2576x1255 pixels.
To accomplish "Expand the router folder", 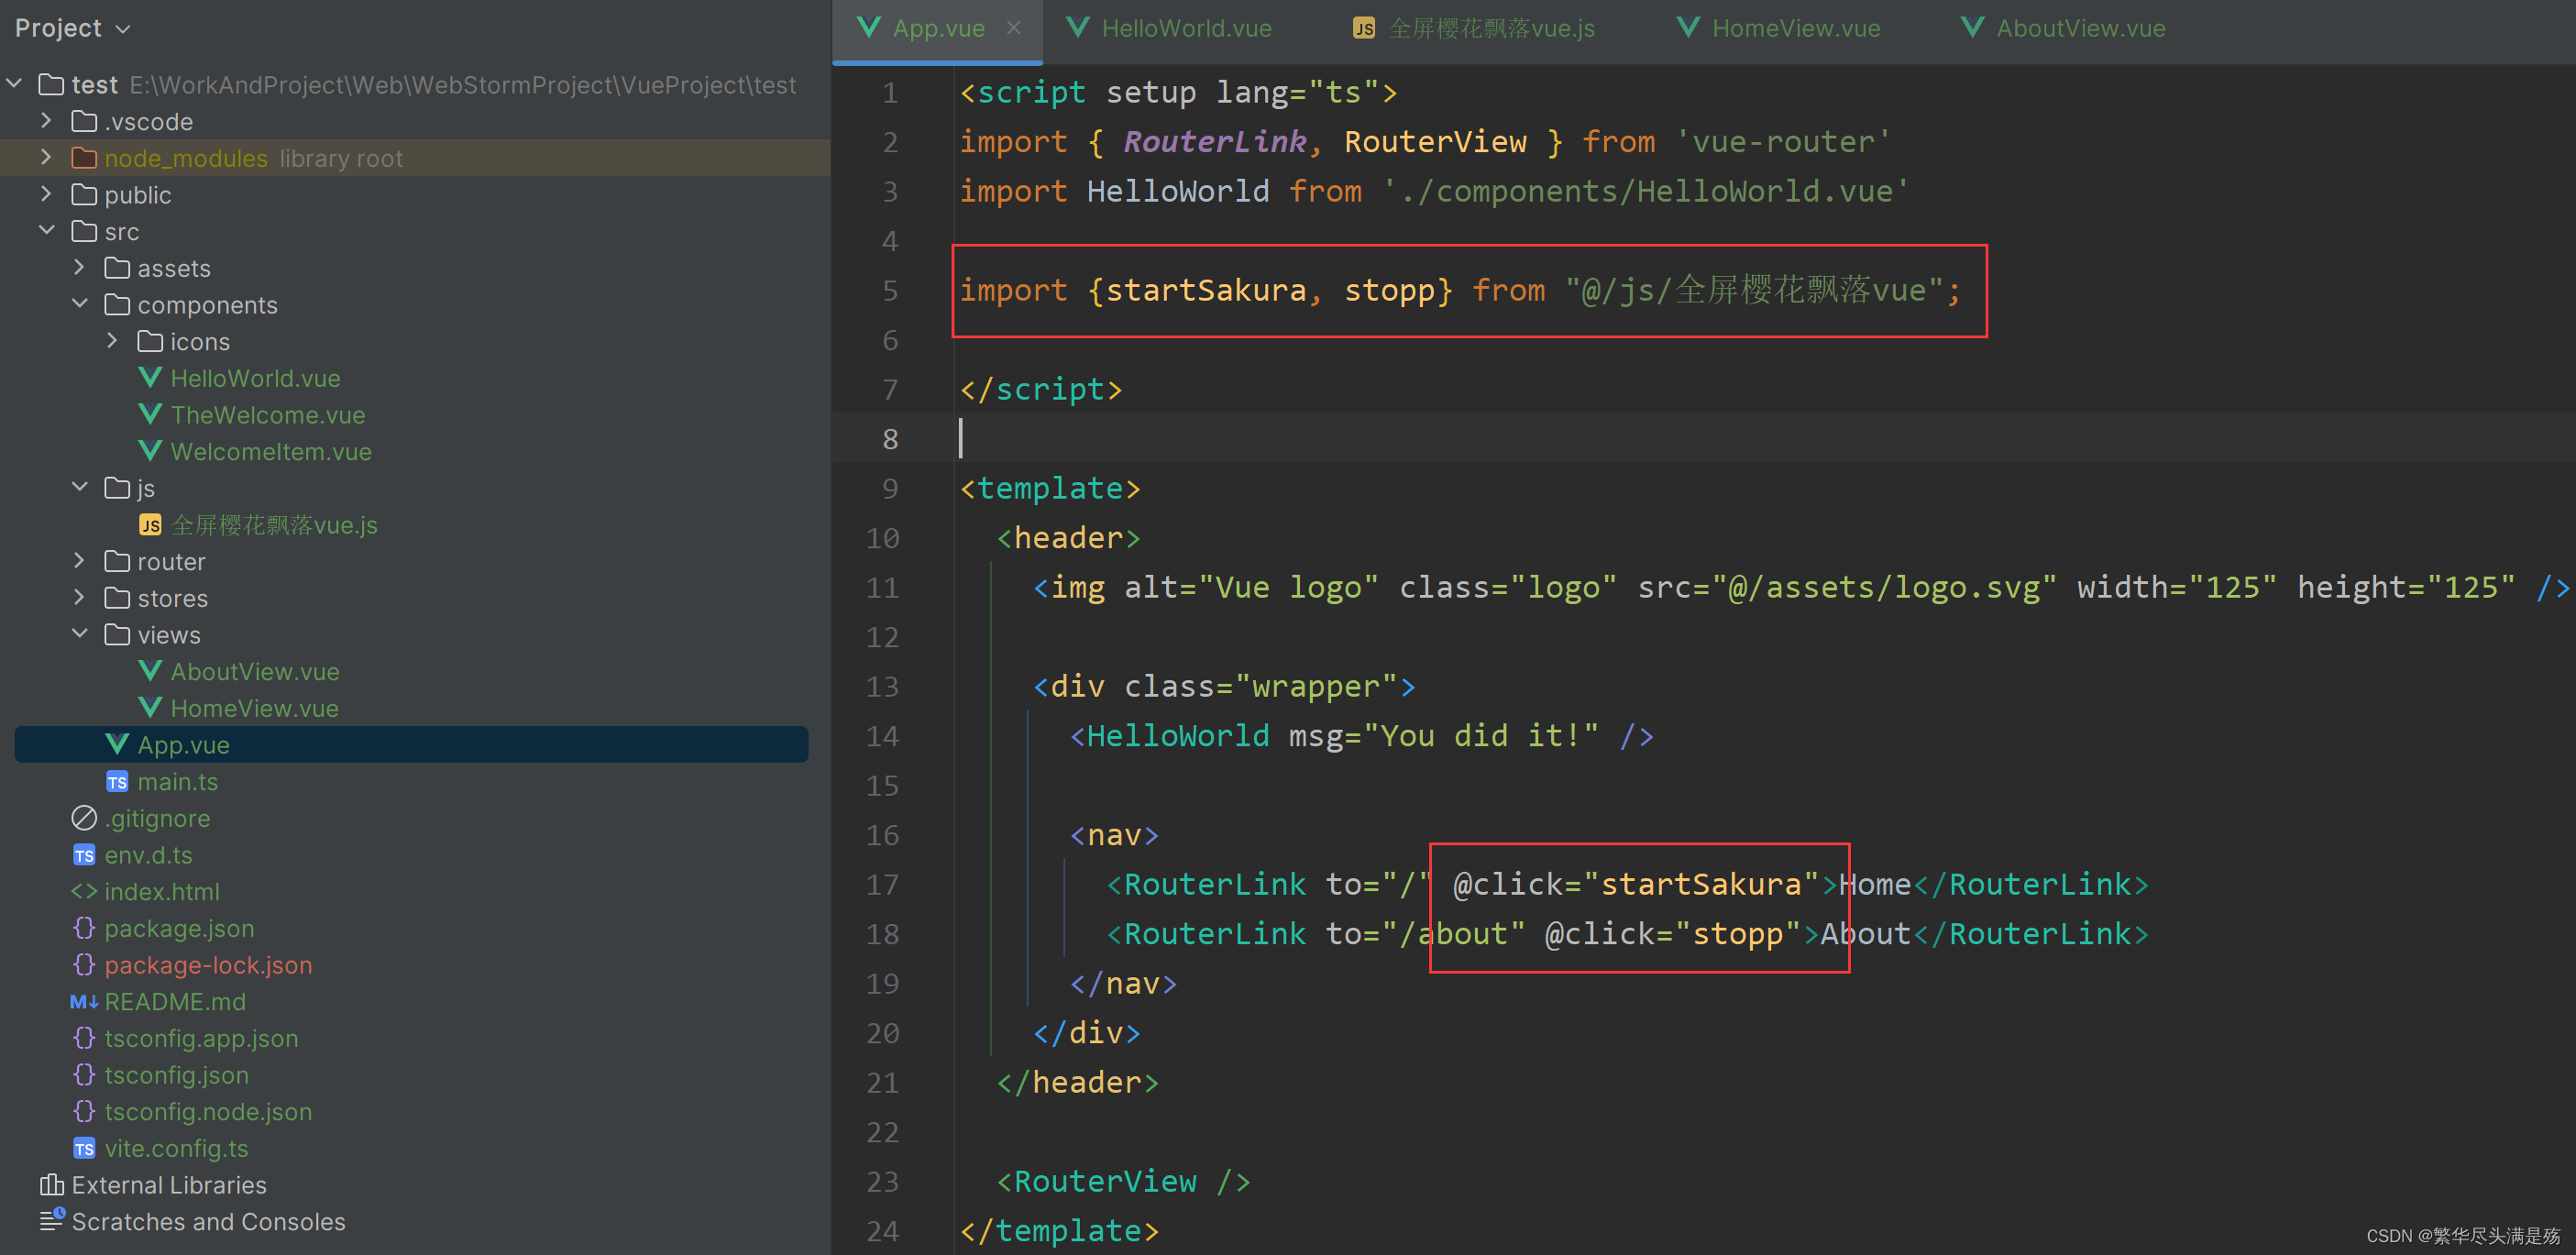I will tap(79, 561).
